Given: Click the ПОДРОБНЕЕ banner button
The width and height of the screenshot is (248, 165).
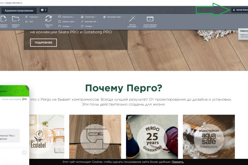Looking at the screenshot, I should [43, 43].
